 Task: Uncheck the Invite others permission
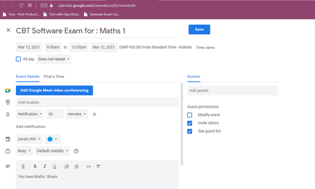click(189, 123)
